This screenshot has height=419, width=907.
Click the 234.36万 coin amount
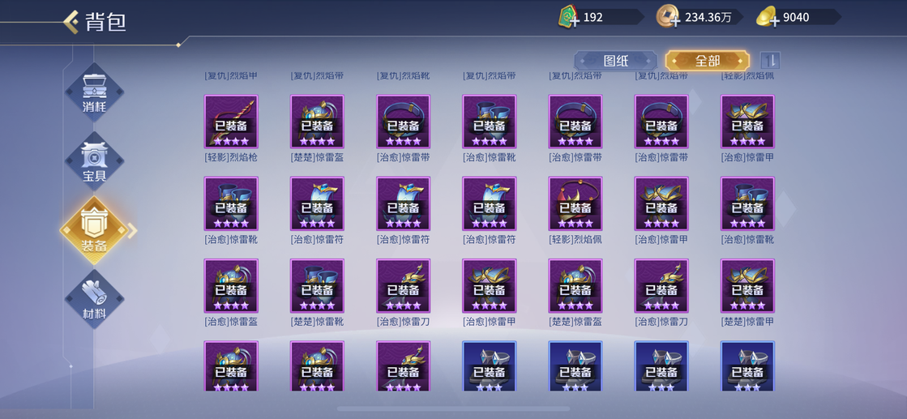[708, 17]
